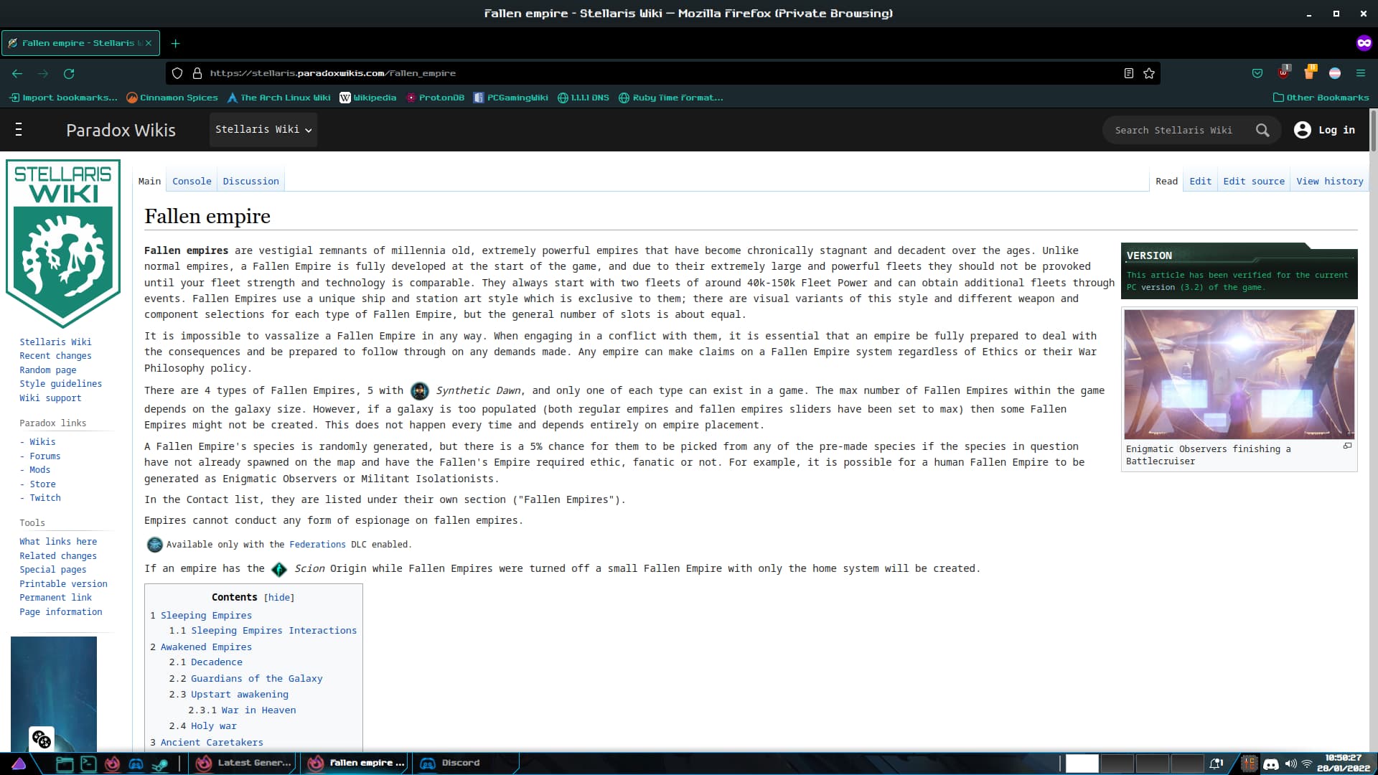The height and width of the screenshot is (775, 1378).
Task: Switch to Latest Gener... Firefox window
Action: tap(245, 764)
